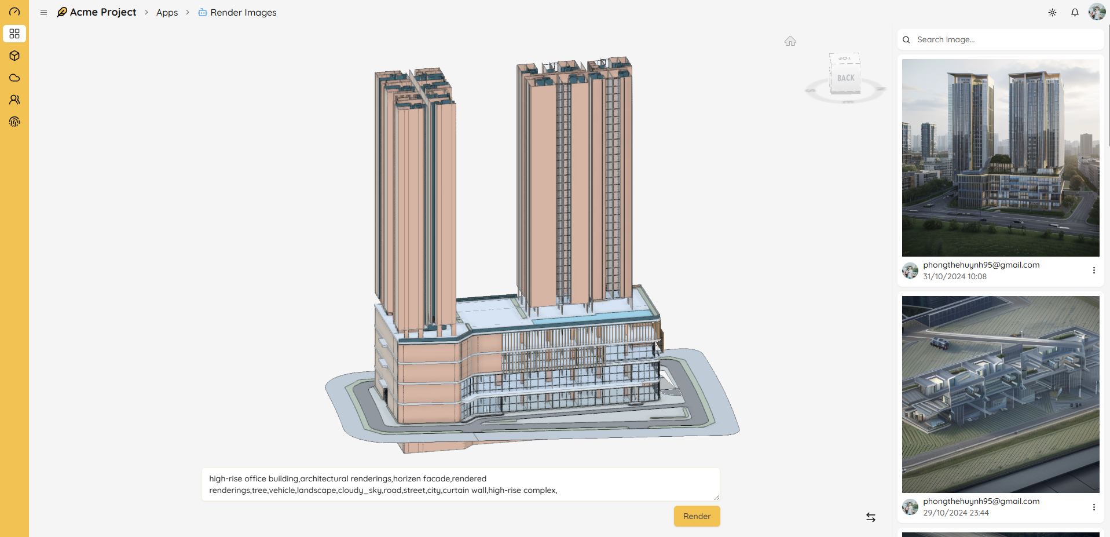Image resolution: width=1110 pixels, height=537 pixels.
Task: Open the users icon in sidebar
Action: 14,100
